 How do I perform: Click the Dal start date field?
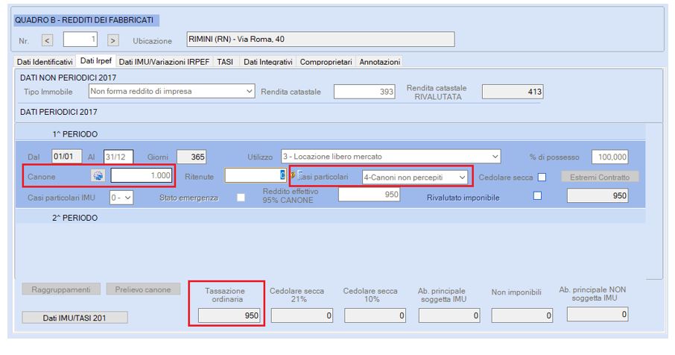click(x=66, y=157)
